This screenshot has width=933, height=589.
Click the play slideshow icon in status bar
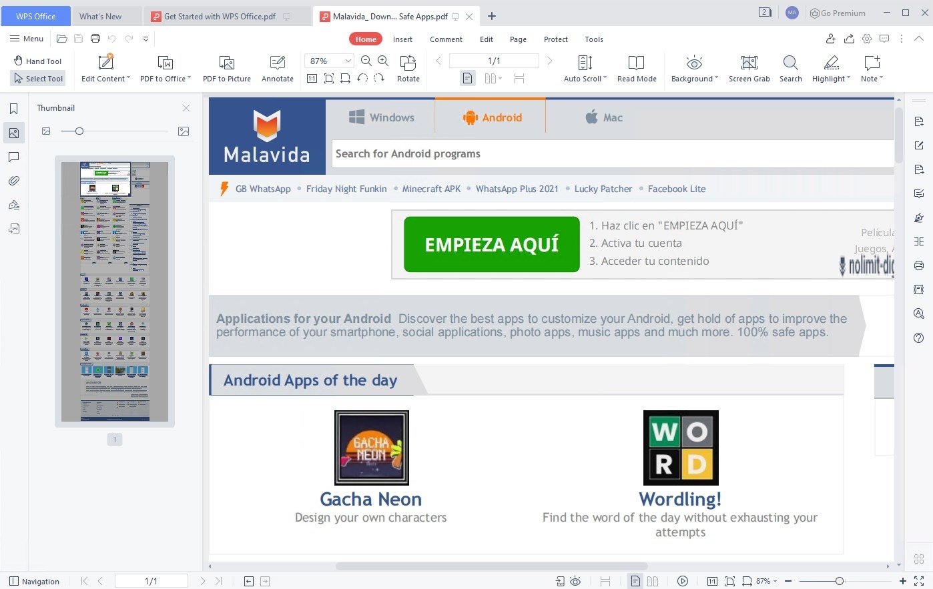683,581
